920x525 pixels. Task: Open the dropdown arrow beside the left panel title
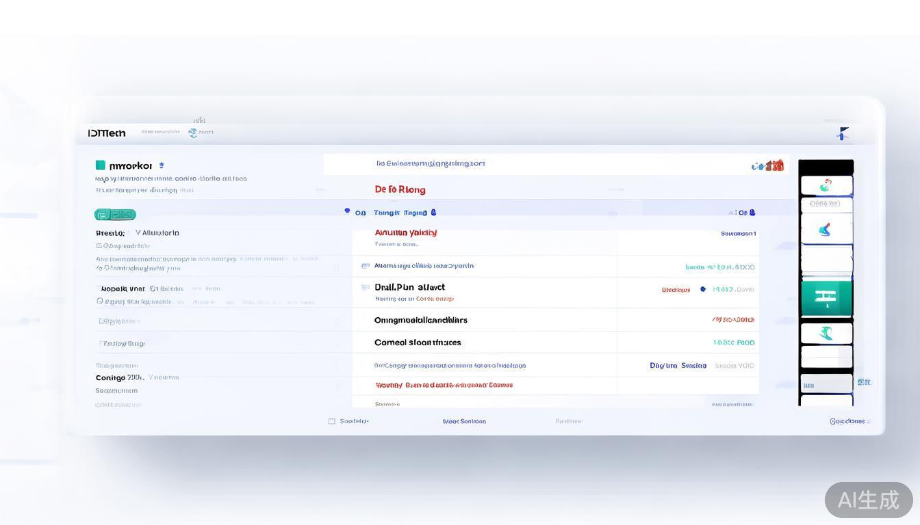coord(162,165)
